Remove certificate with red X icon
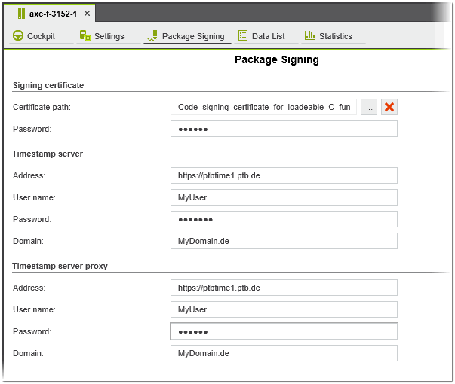This screenshot has width=455, height=384. click(389, 107)
